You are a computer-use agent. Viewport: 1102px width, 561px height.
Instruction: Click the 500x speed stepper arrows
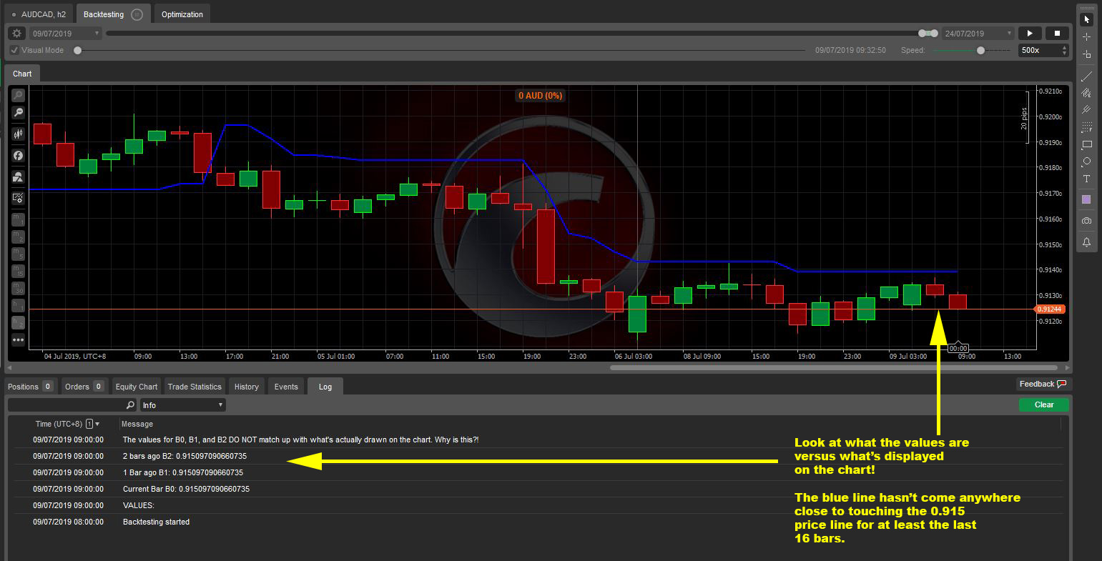pyautogui.click(x=1064, y=51)
